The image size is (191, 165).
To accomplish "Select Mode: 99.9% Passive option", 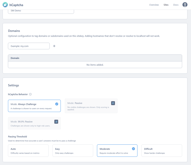I will pos(34,123).
